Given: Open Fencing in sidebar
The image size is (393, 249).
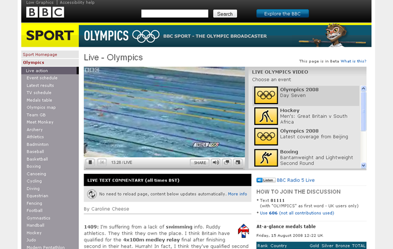Looking at the screenshot, I should pyautogui.click(x=34, y=203).
